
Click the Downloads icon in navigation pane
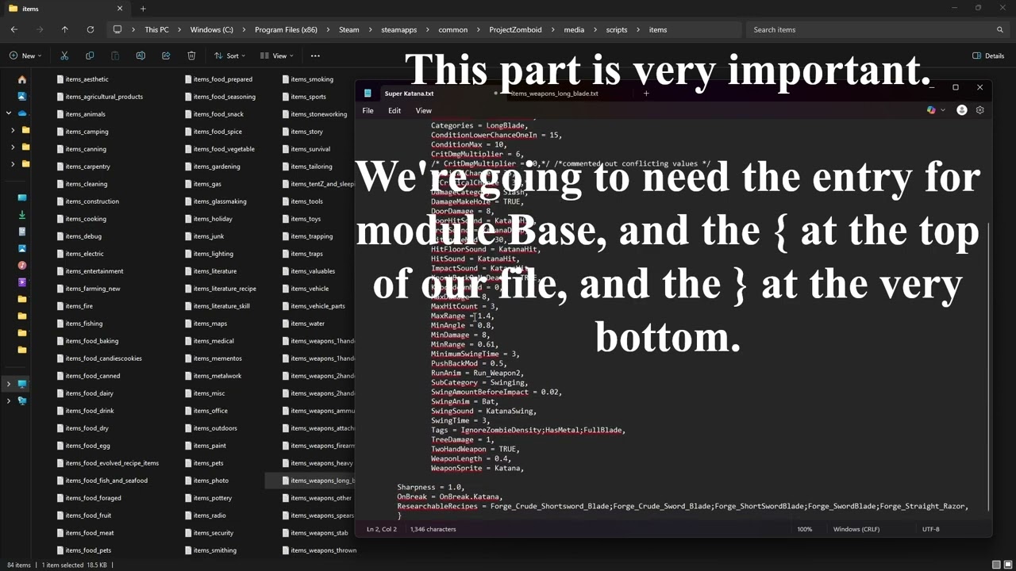22,214
